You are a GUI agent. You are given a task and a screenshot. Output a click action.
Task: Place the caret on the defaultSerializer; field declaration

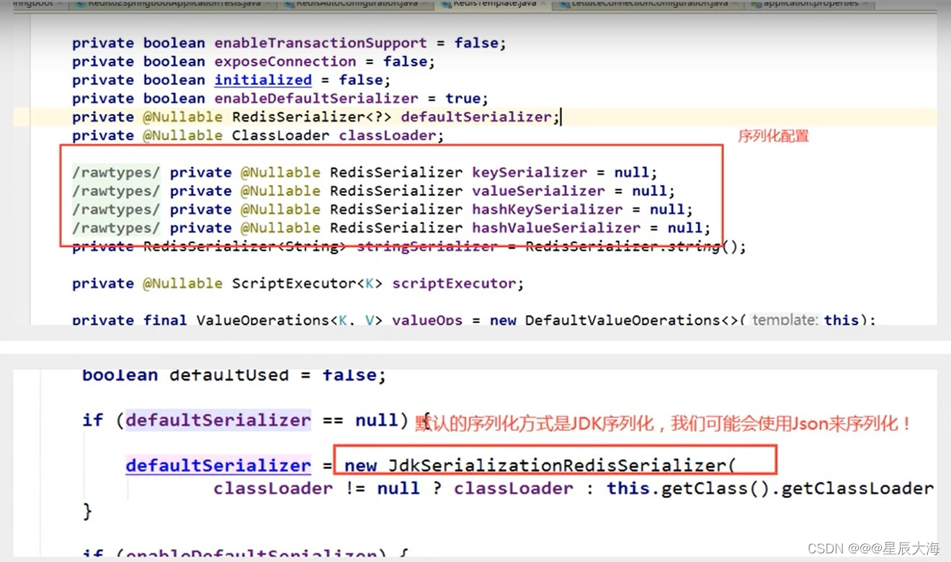click(480, 117)
